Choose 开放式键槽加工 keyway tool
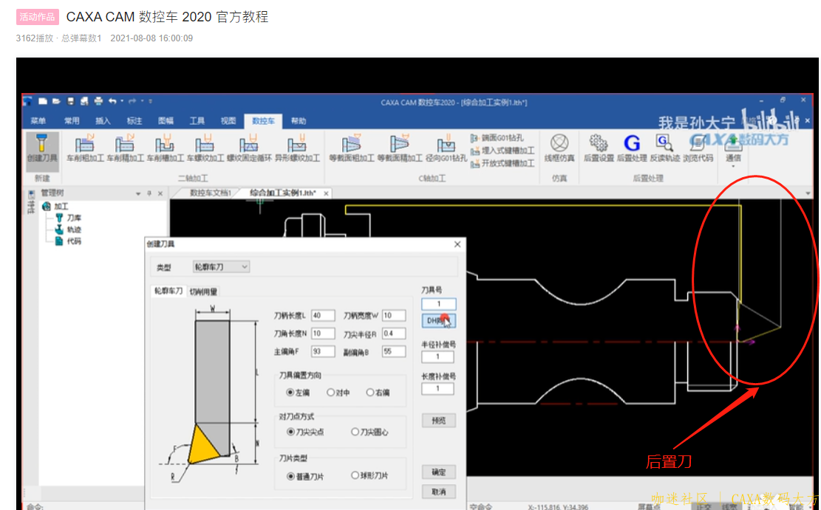The height and width of the screenshot is (510, 821). point(502,163)
